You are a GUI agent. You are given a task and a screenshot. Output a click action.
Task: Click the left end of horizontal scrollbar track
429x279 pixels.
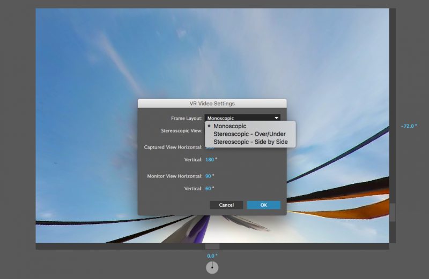(40, 246)
